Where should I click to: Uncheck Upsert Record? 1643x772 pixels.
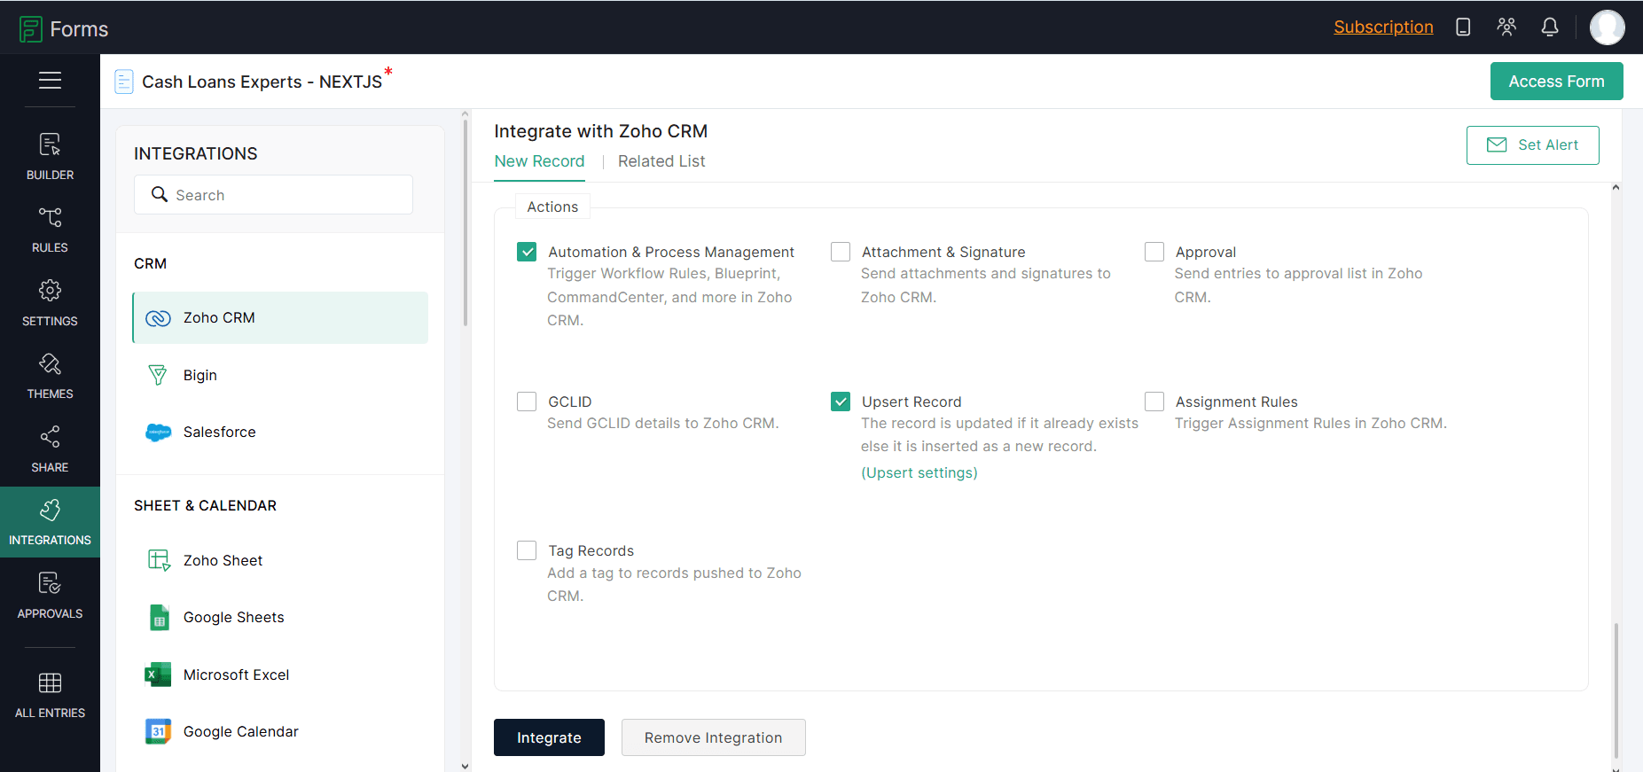point(841,402)
